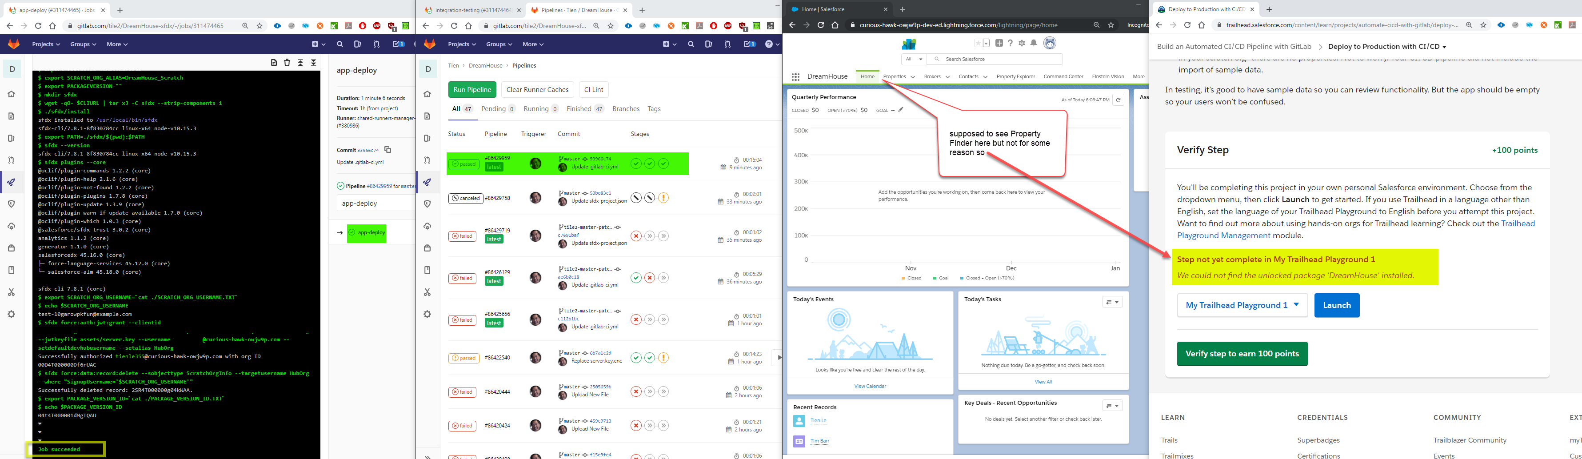
Task: Refresh the Quarterly Performance chart
Action: (1119, 100)
